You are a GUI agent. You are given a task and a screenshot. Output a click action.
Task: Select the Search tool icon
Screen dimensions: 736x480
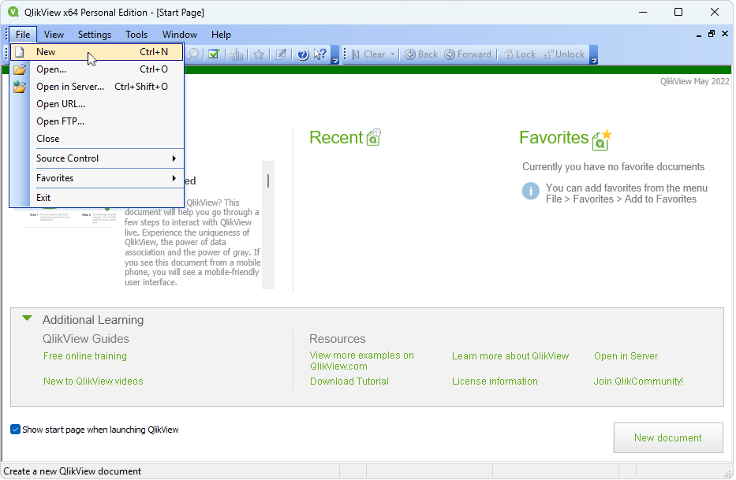click(x=193, y=54)
